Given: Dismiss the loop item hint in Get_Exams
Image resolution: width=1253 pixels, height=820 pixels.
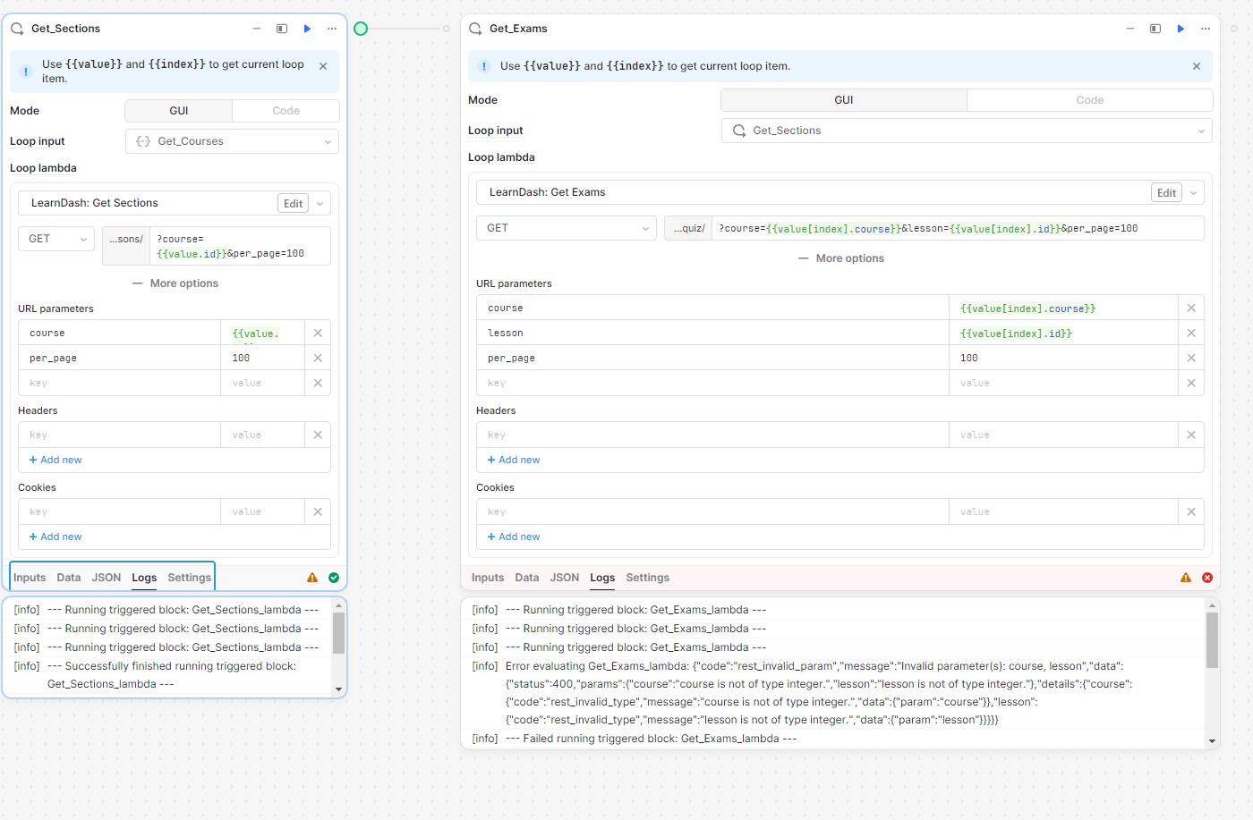Looking at the screenshot, I should [x=1197, y=66].
